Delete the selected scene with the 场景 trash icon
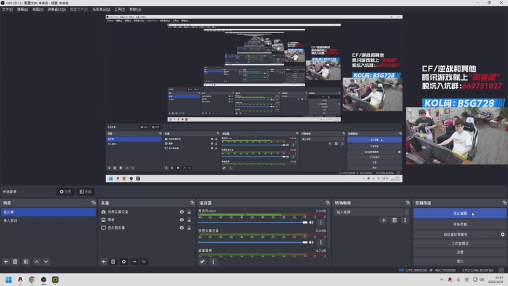 point(15,262)
